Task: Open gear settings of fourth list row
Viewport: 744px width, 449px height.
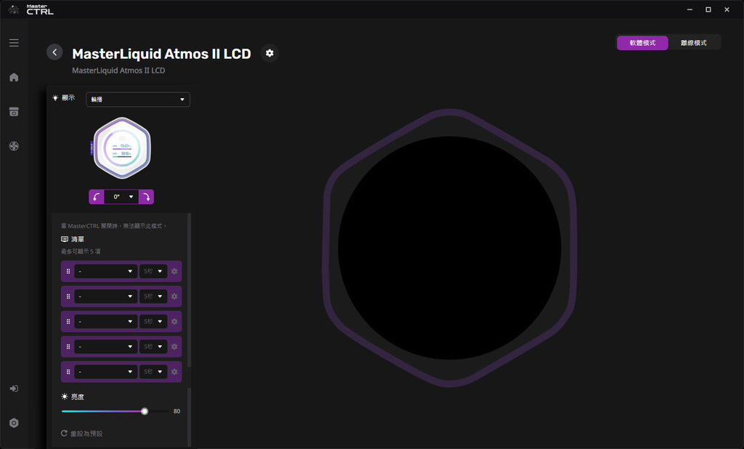Action: [174, 347]
